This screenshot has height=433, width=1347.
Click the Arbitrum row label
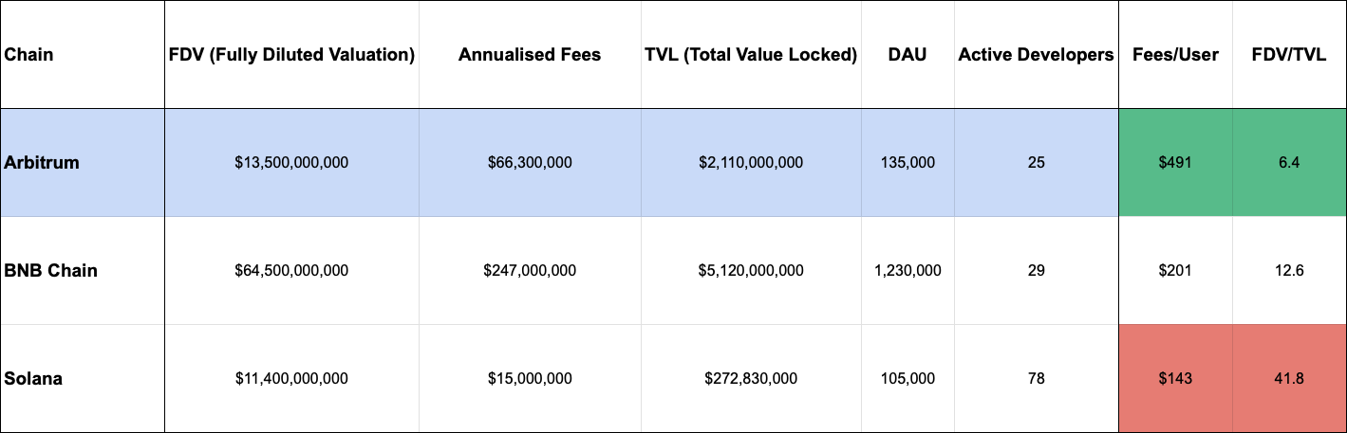coord(42,162)
